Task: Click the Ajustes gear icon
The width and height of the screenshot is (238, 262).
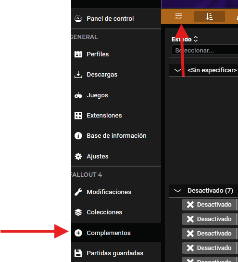Action: click(x=78, y=157)
